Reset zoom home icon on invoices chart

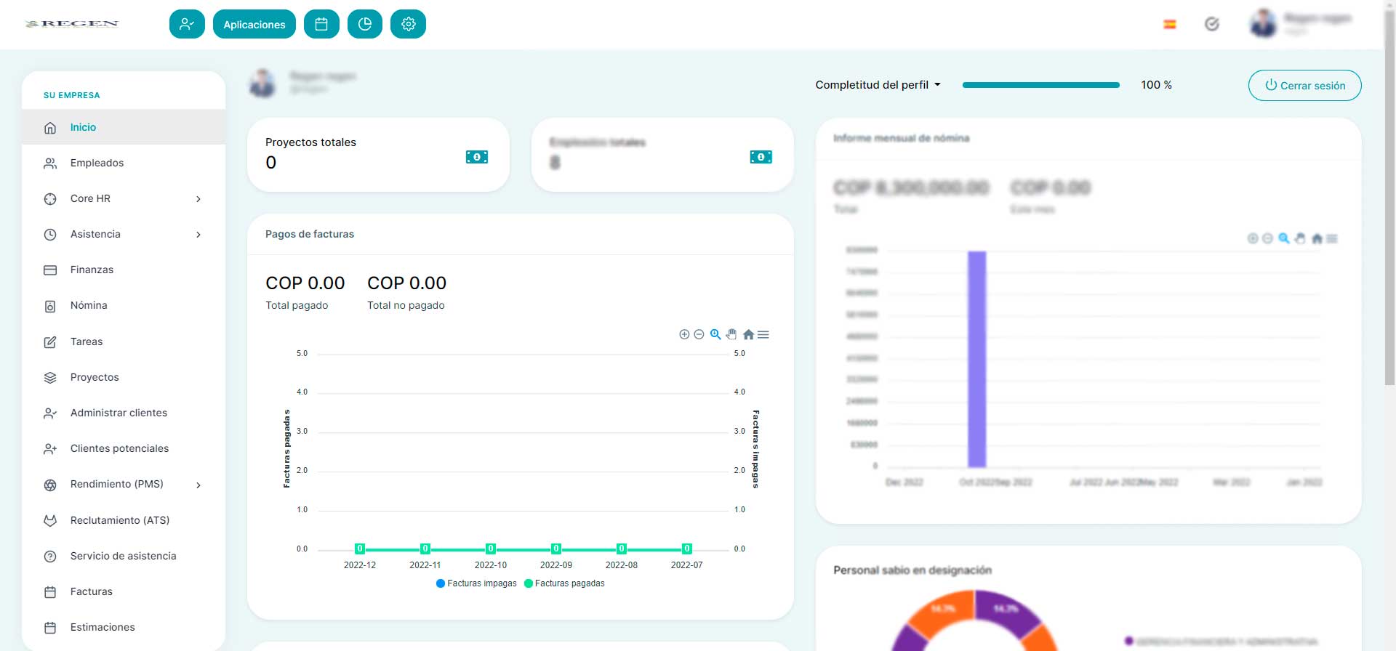coord(748,334)
